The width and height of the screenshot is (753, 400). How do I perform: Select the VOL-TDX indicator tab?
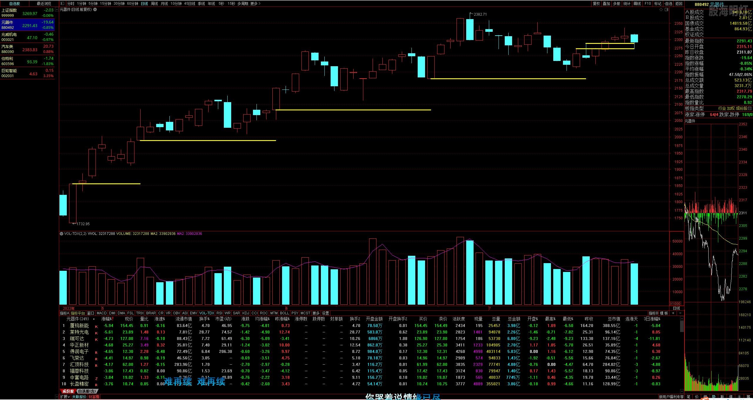point(207,313)
